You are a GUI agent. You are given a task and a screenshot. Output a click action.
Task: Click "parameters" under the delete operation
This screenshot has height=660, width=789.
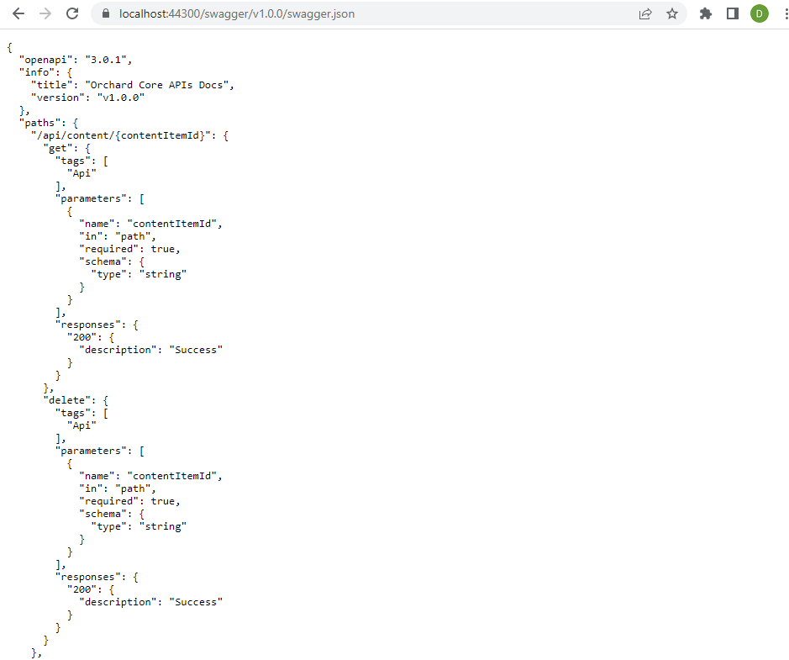(93, 451)
